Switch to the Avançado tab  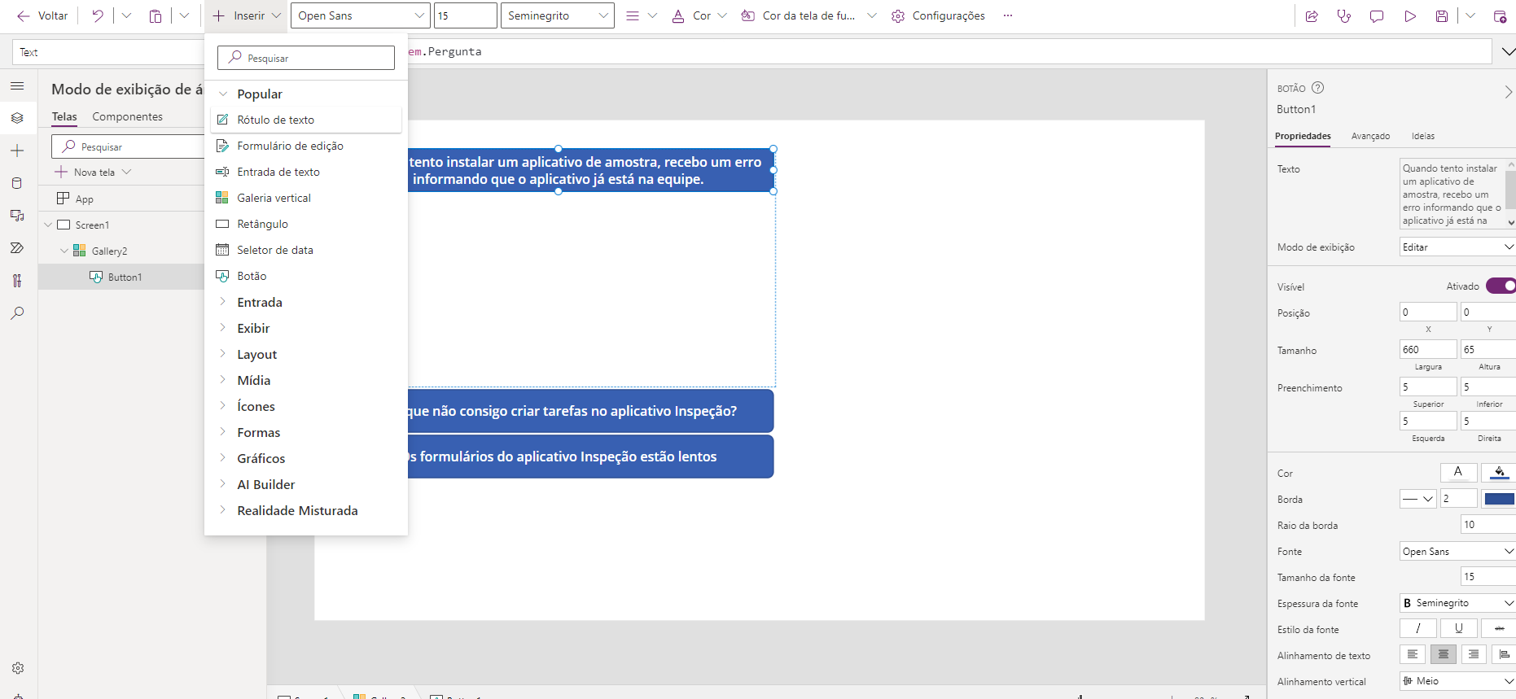1370,136
